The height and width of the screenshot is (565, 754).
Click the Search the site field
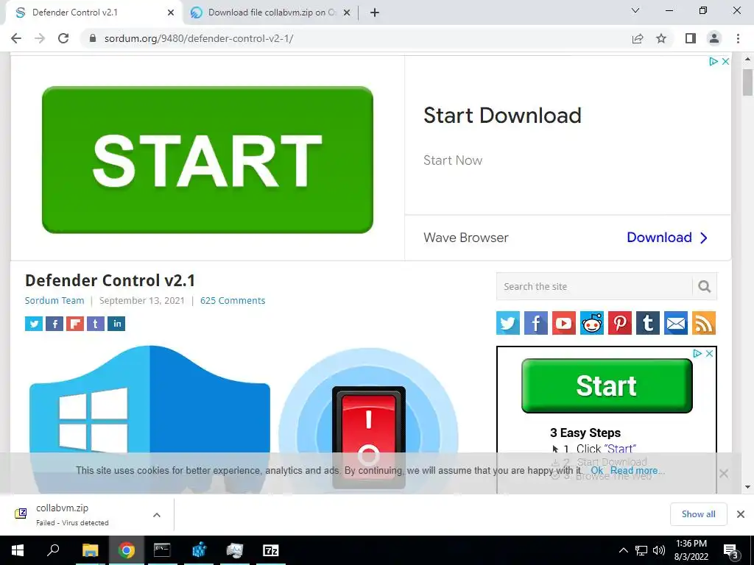point(594,286)
